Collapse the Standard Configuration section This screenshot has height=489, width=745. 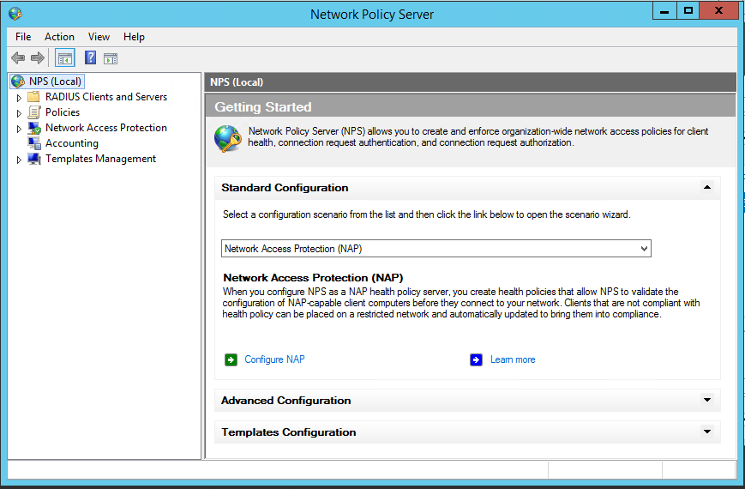[707, 187]
